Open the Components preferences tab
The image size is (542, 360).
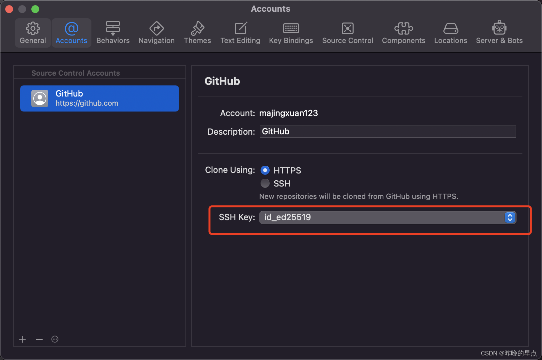pos(404,33)
